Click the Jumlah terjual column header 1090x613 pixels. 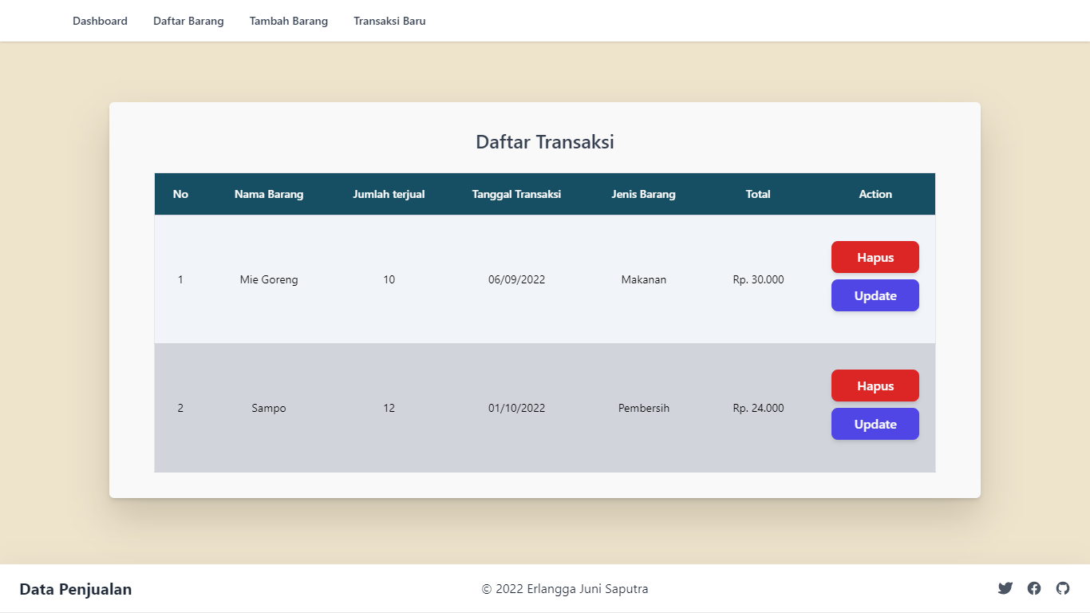click(389, 194)
